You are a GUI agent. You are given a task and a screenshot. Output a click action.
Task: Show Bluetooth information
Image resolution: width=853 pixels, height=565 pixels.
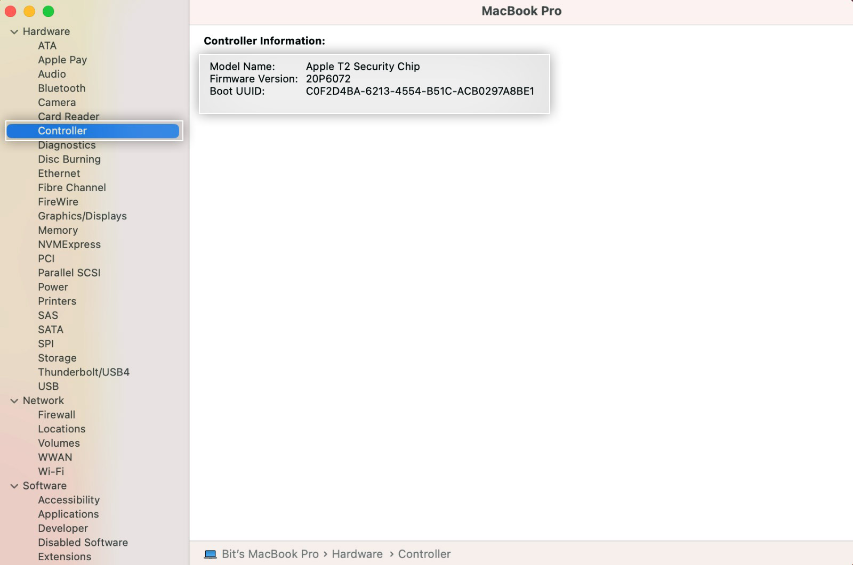(61, 88)
